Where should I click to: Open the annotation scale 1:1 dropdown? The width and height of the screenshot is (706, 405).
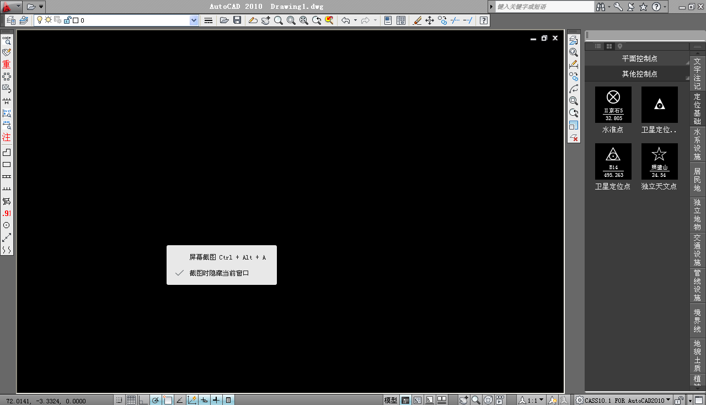coord(541,400)
